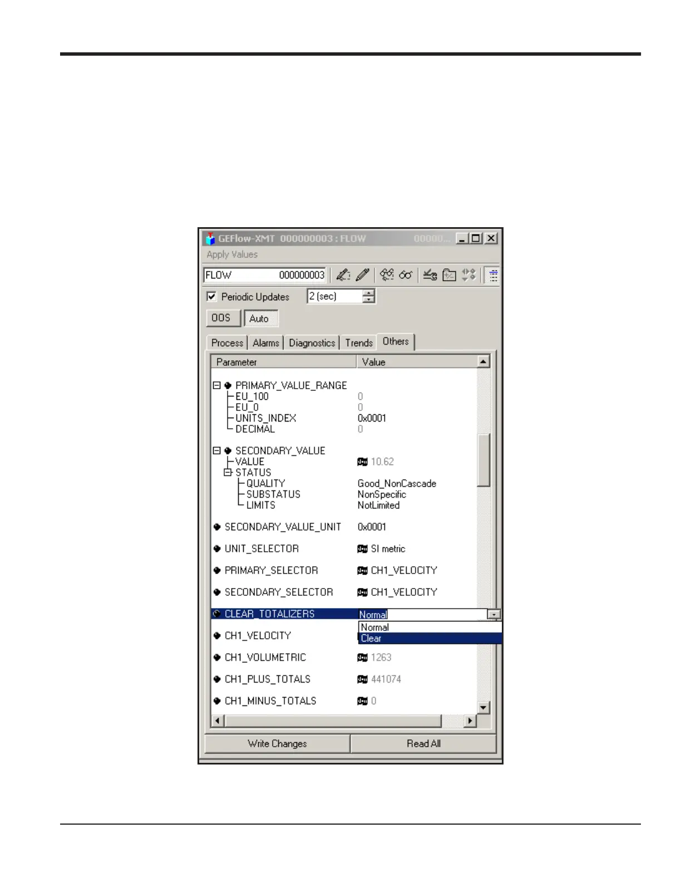Click the bullet icon of UNIT_SELECTOR

coord(217,548)
